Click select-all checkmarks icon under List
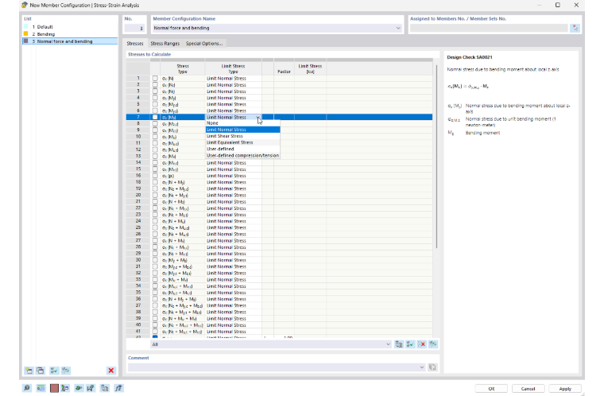This screenshot has width=604, height=396. click(54, 371)
